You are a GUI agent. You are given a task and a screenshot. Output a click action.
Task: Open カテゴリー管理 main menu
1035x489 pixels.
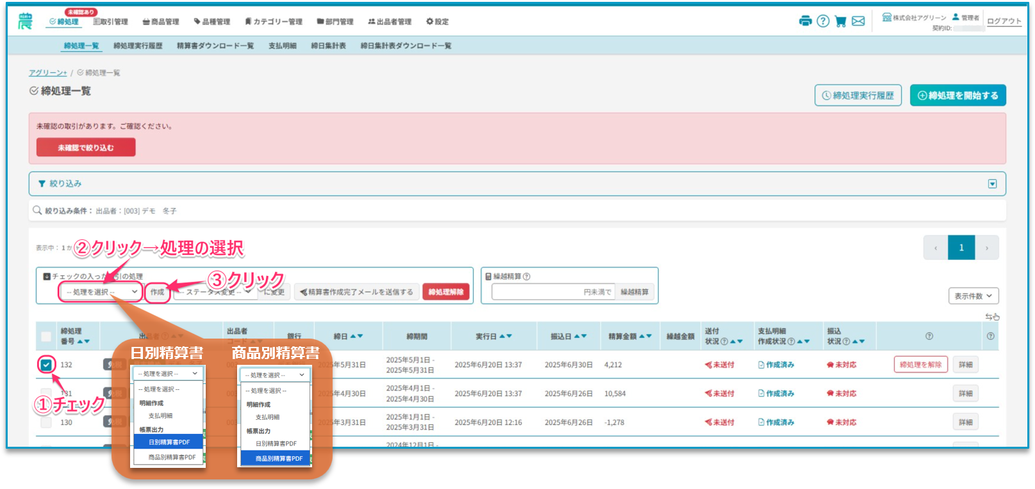[274, 22]
